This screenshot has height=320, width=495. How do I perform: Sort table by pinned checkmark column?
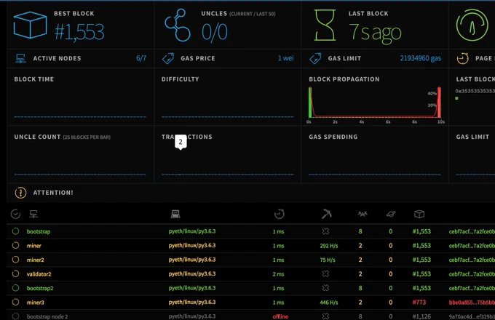(15, 214)
